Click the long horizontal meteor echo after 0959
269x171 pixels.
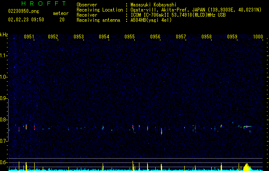coord(248,127)
